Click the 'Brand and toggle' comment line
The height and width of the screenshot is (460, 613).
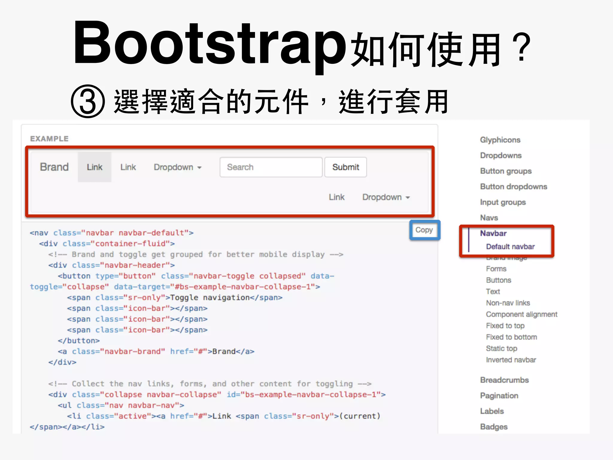[x=196, y=254]
